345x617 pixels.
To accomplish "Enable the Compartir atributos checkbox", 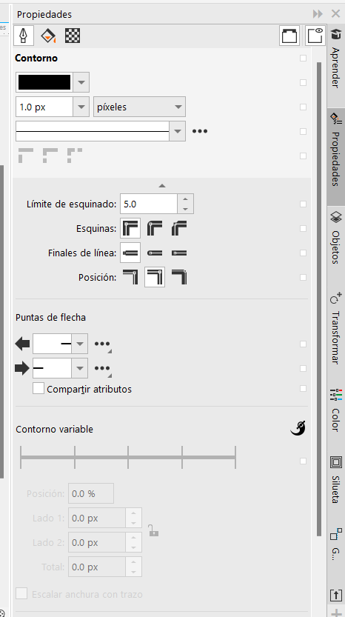I will (x=38, y=388).
